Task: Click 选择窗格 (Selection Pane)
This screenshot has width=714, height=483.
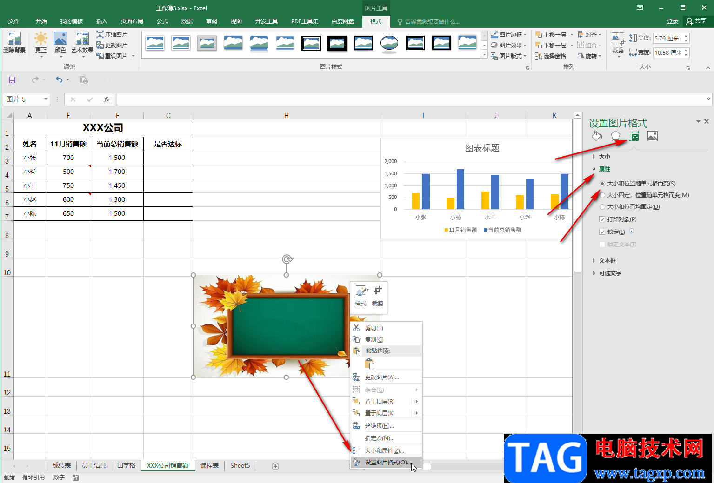Action: point(551,56)
